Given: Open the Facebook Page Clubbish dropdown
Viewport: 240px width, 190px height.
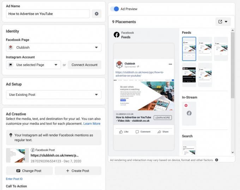Looking at the screenshot, I should [54, 48].
